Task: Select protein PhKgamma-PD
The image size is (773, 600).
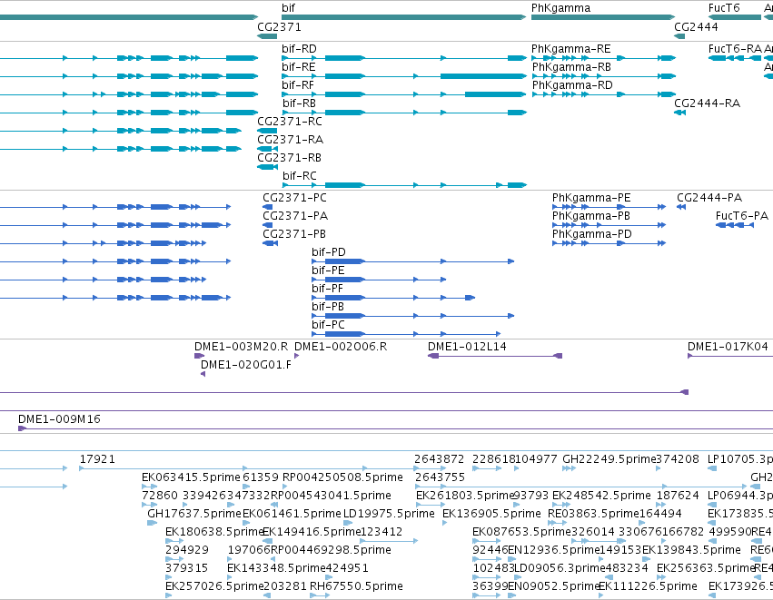Action: click(x=609, y=243)
